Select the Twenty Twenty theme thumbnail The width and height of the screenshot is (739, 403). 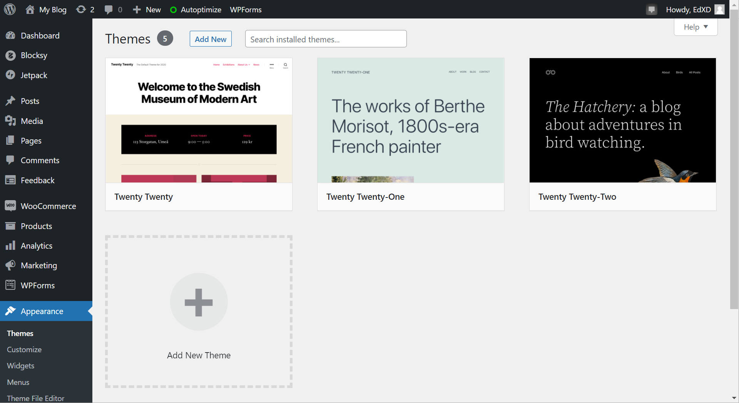tap(199, 120)
